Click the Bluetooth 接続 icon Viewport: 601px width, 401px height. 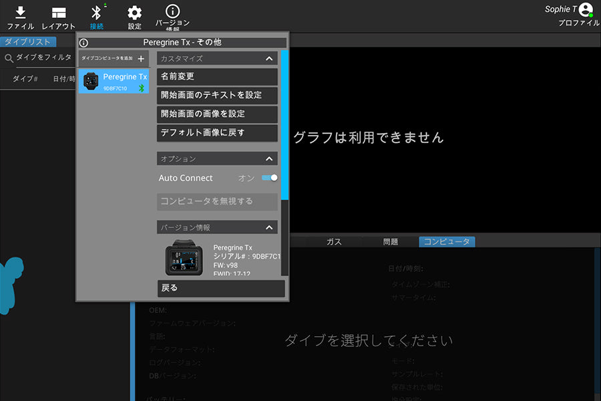coord(96,13)
